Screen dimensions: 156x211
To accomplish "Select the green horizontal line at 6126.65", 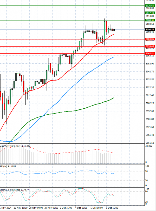I will (72, 6).
